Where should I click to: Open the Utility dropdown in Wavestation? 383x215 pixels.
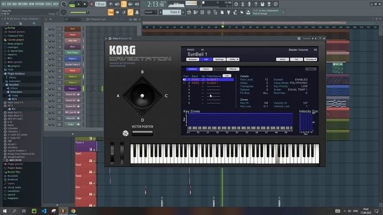(x=233, y=60)
